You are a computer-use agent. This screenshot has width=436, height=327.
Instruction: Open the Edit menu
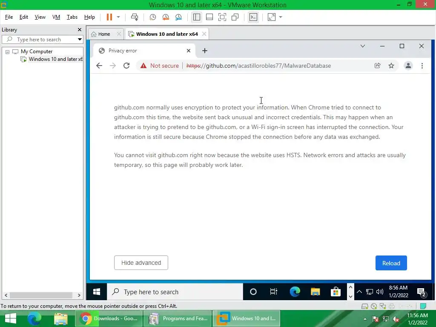point(24,17)
